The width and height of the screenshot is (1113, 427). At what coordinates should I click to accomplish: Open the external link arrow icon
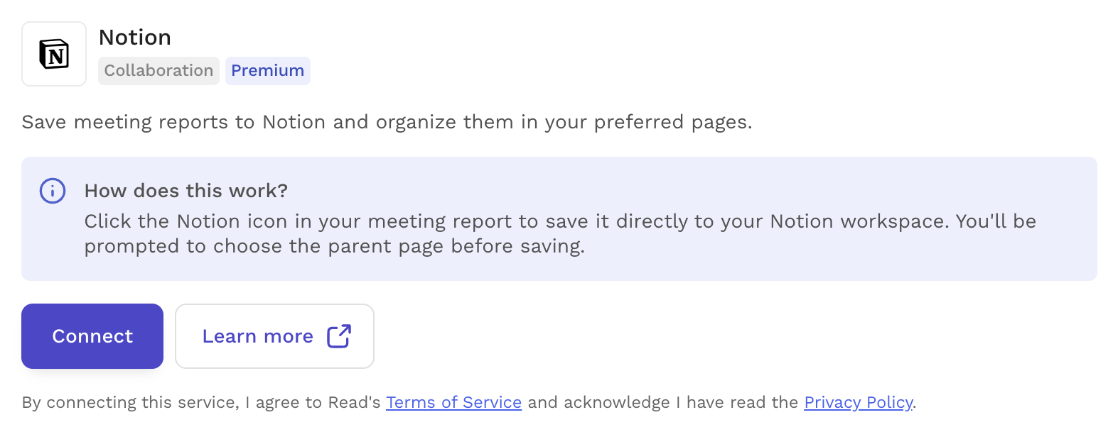coord(339,336)
